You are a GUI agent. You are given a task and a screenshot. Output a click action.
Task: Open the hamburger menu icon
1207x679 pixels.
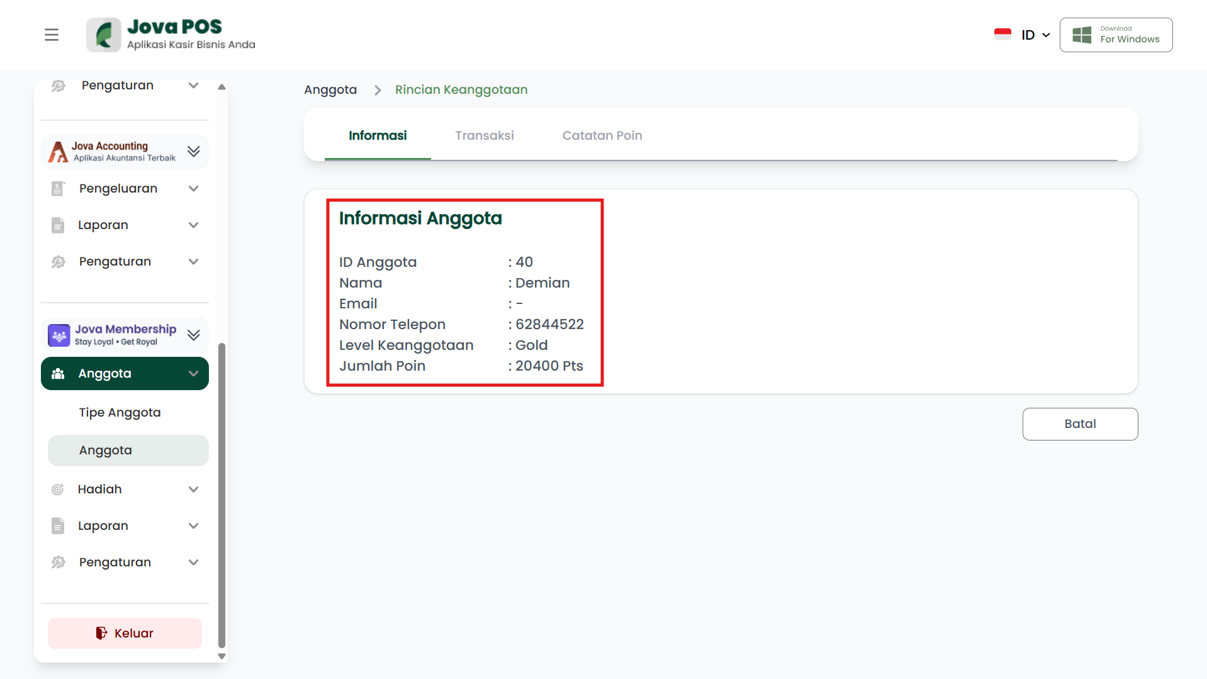pos(52,35)
